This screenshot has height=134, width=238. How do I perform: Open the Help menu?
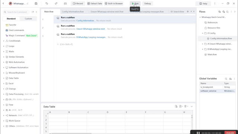(203, 3)
